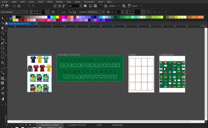The height and width of the screenshot is (128, 208).
Task: Select the Smart Fill tool
Action: [x=2, y=99]
